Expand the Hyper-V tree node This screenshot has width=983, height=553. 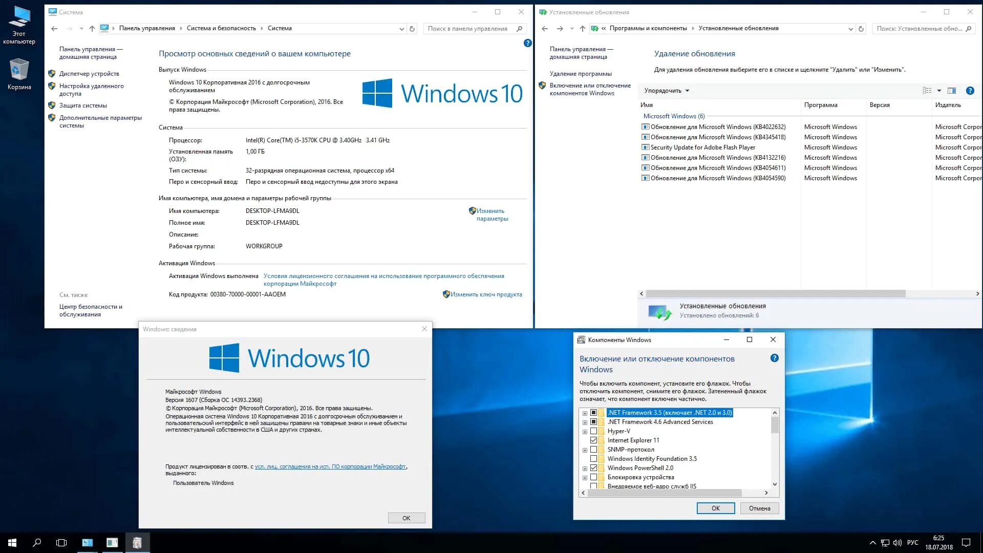[x=585, y=432]
